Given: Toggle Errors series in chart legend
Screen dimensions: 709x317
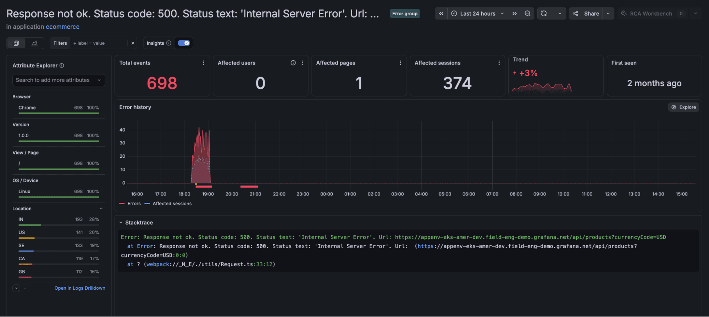Looking at the screenshot, I should (130, 204).
